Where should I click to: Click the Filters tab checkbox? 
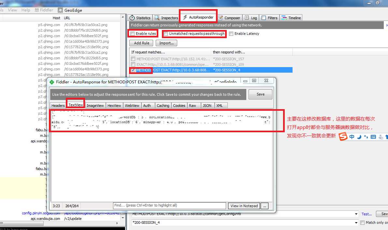264,18
